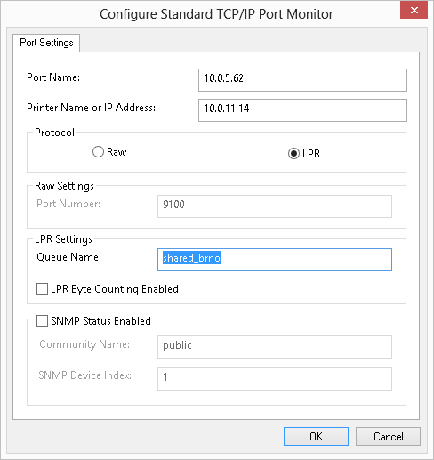Image resolution: width=434 pixels, height=460 pixels.
Task: Select the Raw protocol radio button
Action: pyautogui.click(x=98, y=152)
